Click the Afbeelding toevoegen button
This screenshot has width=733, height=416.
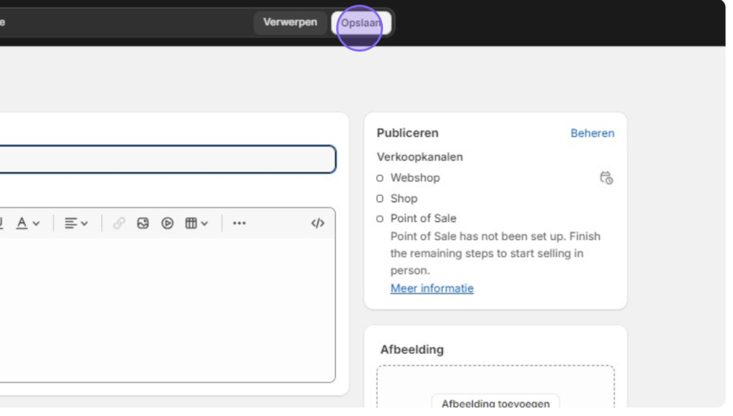(495, 403)
